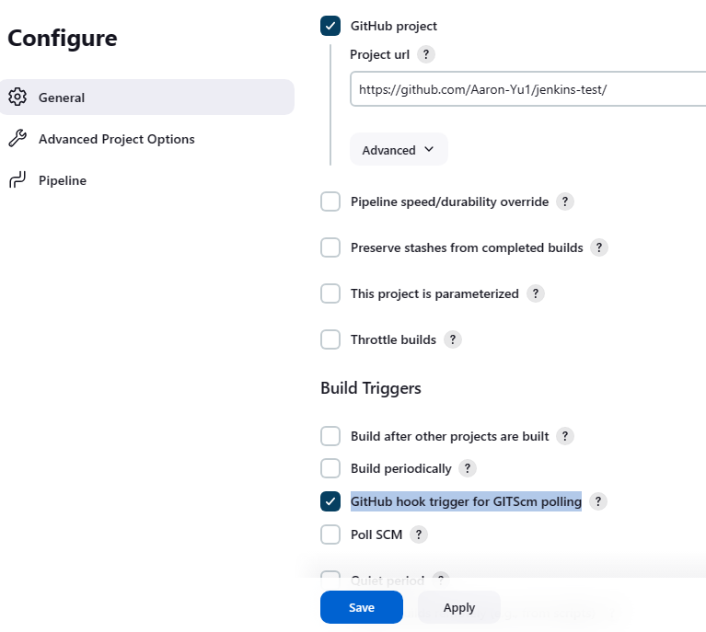Image resolution: width=706 pixels, height=632 pixels.
Task: Show help for Build periodically
Action: pos(468,468)
